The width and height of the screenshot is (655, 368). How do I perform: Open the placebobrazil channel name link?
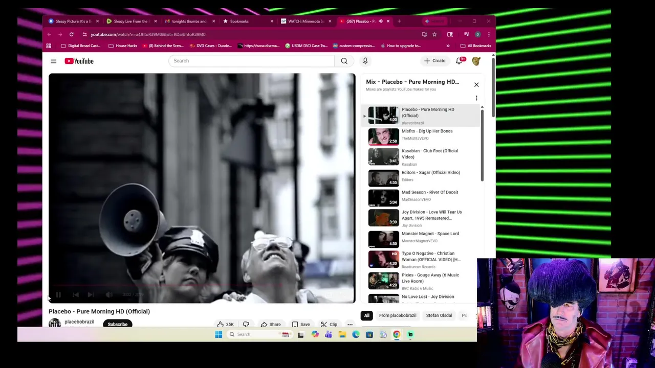click(79, 322)
